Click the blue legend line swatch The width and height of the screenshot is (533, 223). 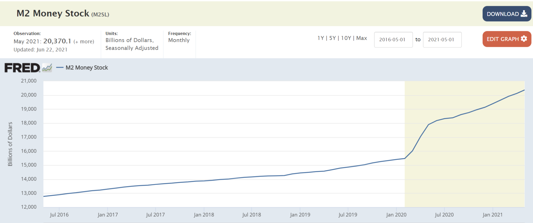point(60,68)
